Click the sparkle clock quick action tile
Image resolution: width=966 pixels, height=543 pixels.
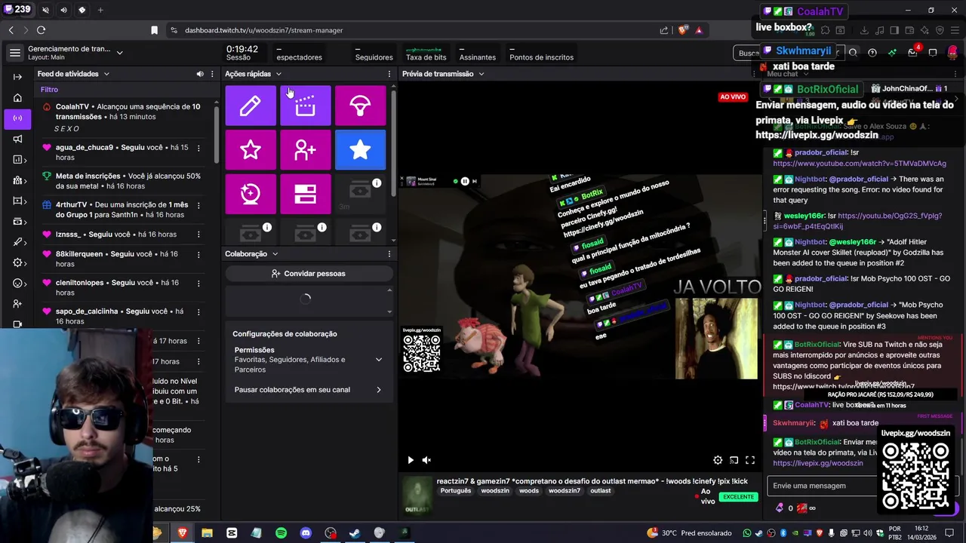point(251,194)
